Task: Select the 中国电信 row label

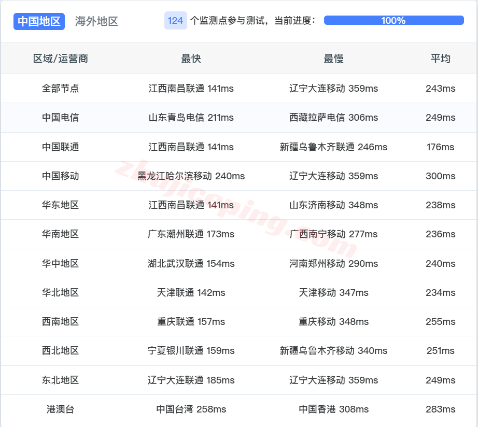Action: click(x=61, y=118)
